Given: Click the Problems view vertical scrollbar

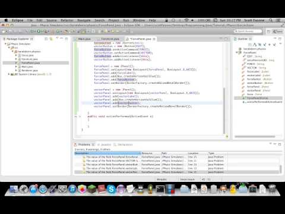Looking at the screenshot, I should 281,169.
